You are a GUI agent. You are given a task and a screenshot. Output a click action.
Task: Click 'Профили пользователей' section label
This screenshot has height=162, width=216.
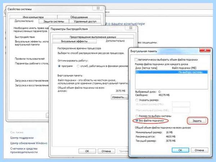(x=30, y=59)
